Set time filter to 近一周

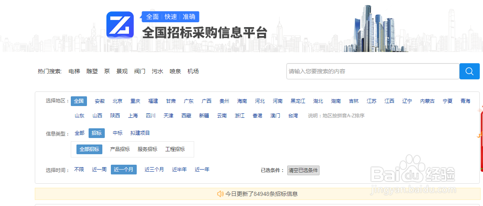coord(99,170)
